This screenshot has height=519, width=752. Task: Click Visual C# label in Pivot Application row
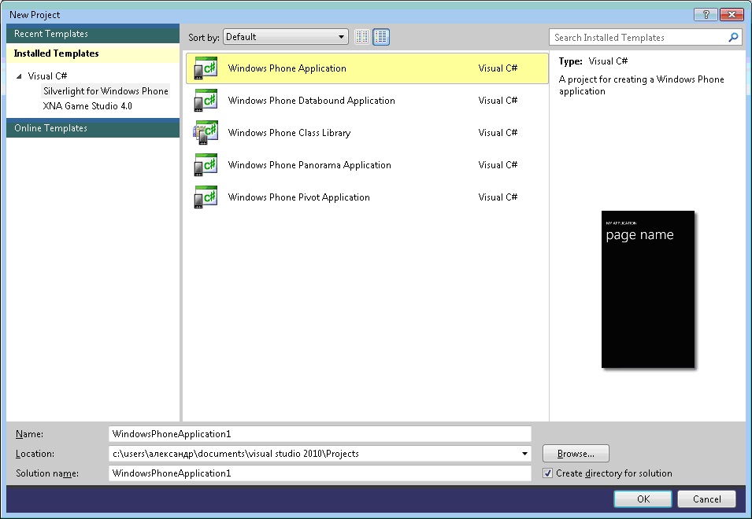[x=498, y=197]
